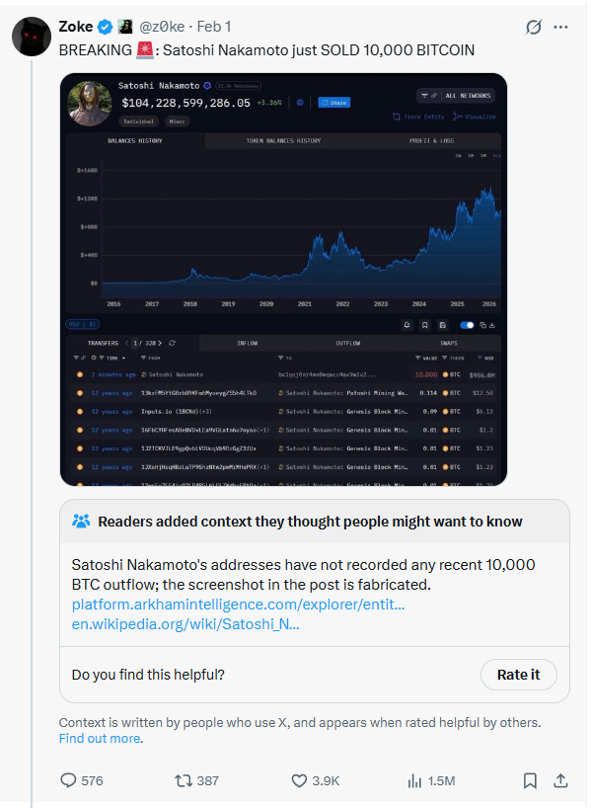The height and width of the screenshot is (808, 591).
Task: Bookmark the chart using the bookmark icon
Action: pos(425,324)
